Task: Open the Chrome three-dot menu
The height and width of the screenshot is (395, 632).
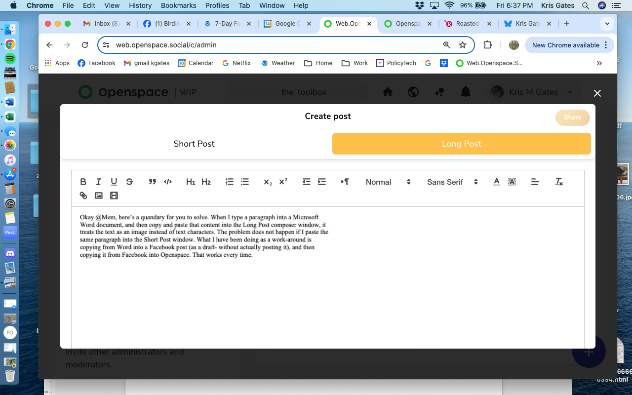Action: pos(606,45)
